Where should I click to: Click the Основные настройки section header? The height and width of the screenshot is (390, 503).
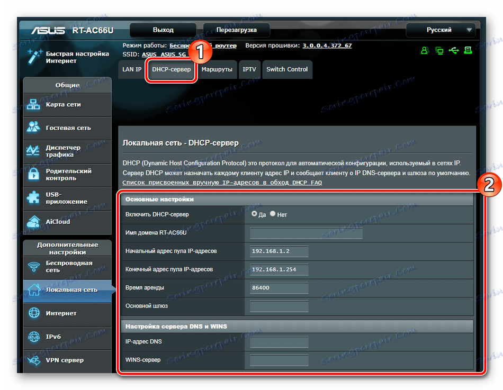(x=297, y=199)
